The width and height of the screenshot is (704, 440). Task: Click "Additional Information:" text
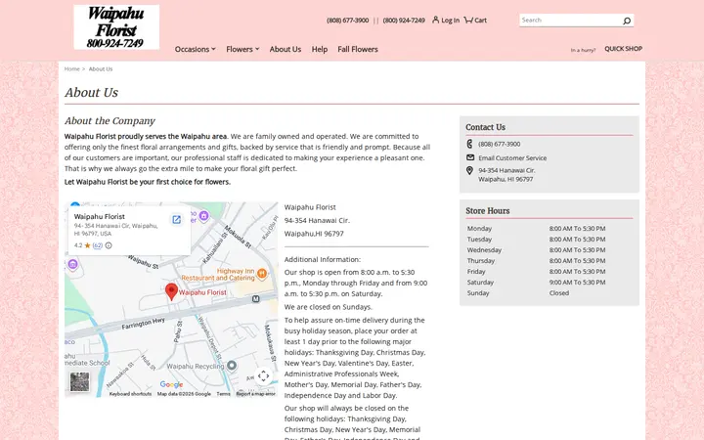point(323,259)
